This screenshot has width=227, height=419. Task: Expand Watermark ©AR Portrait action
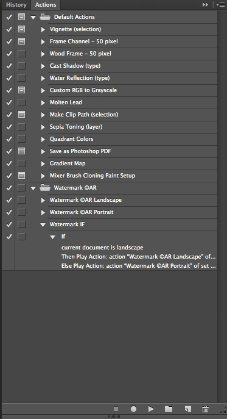coord(43,212)
